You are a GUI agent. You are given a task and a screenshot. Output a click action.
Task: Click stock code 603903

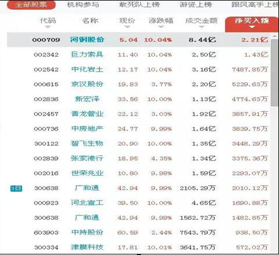46,232
